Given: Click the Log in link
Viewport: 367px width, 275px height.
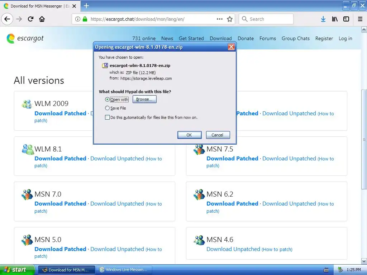Looking at the screenshot, I should tap(345, 38).
